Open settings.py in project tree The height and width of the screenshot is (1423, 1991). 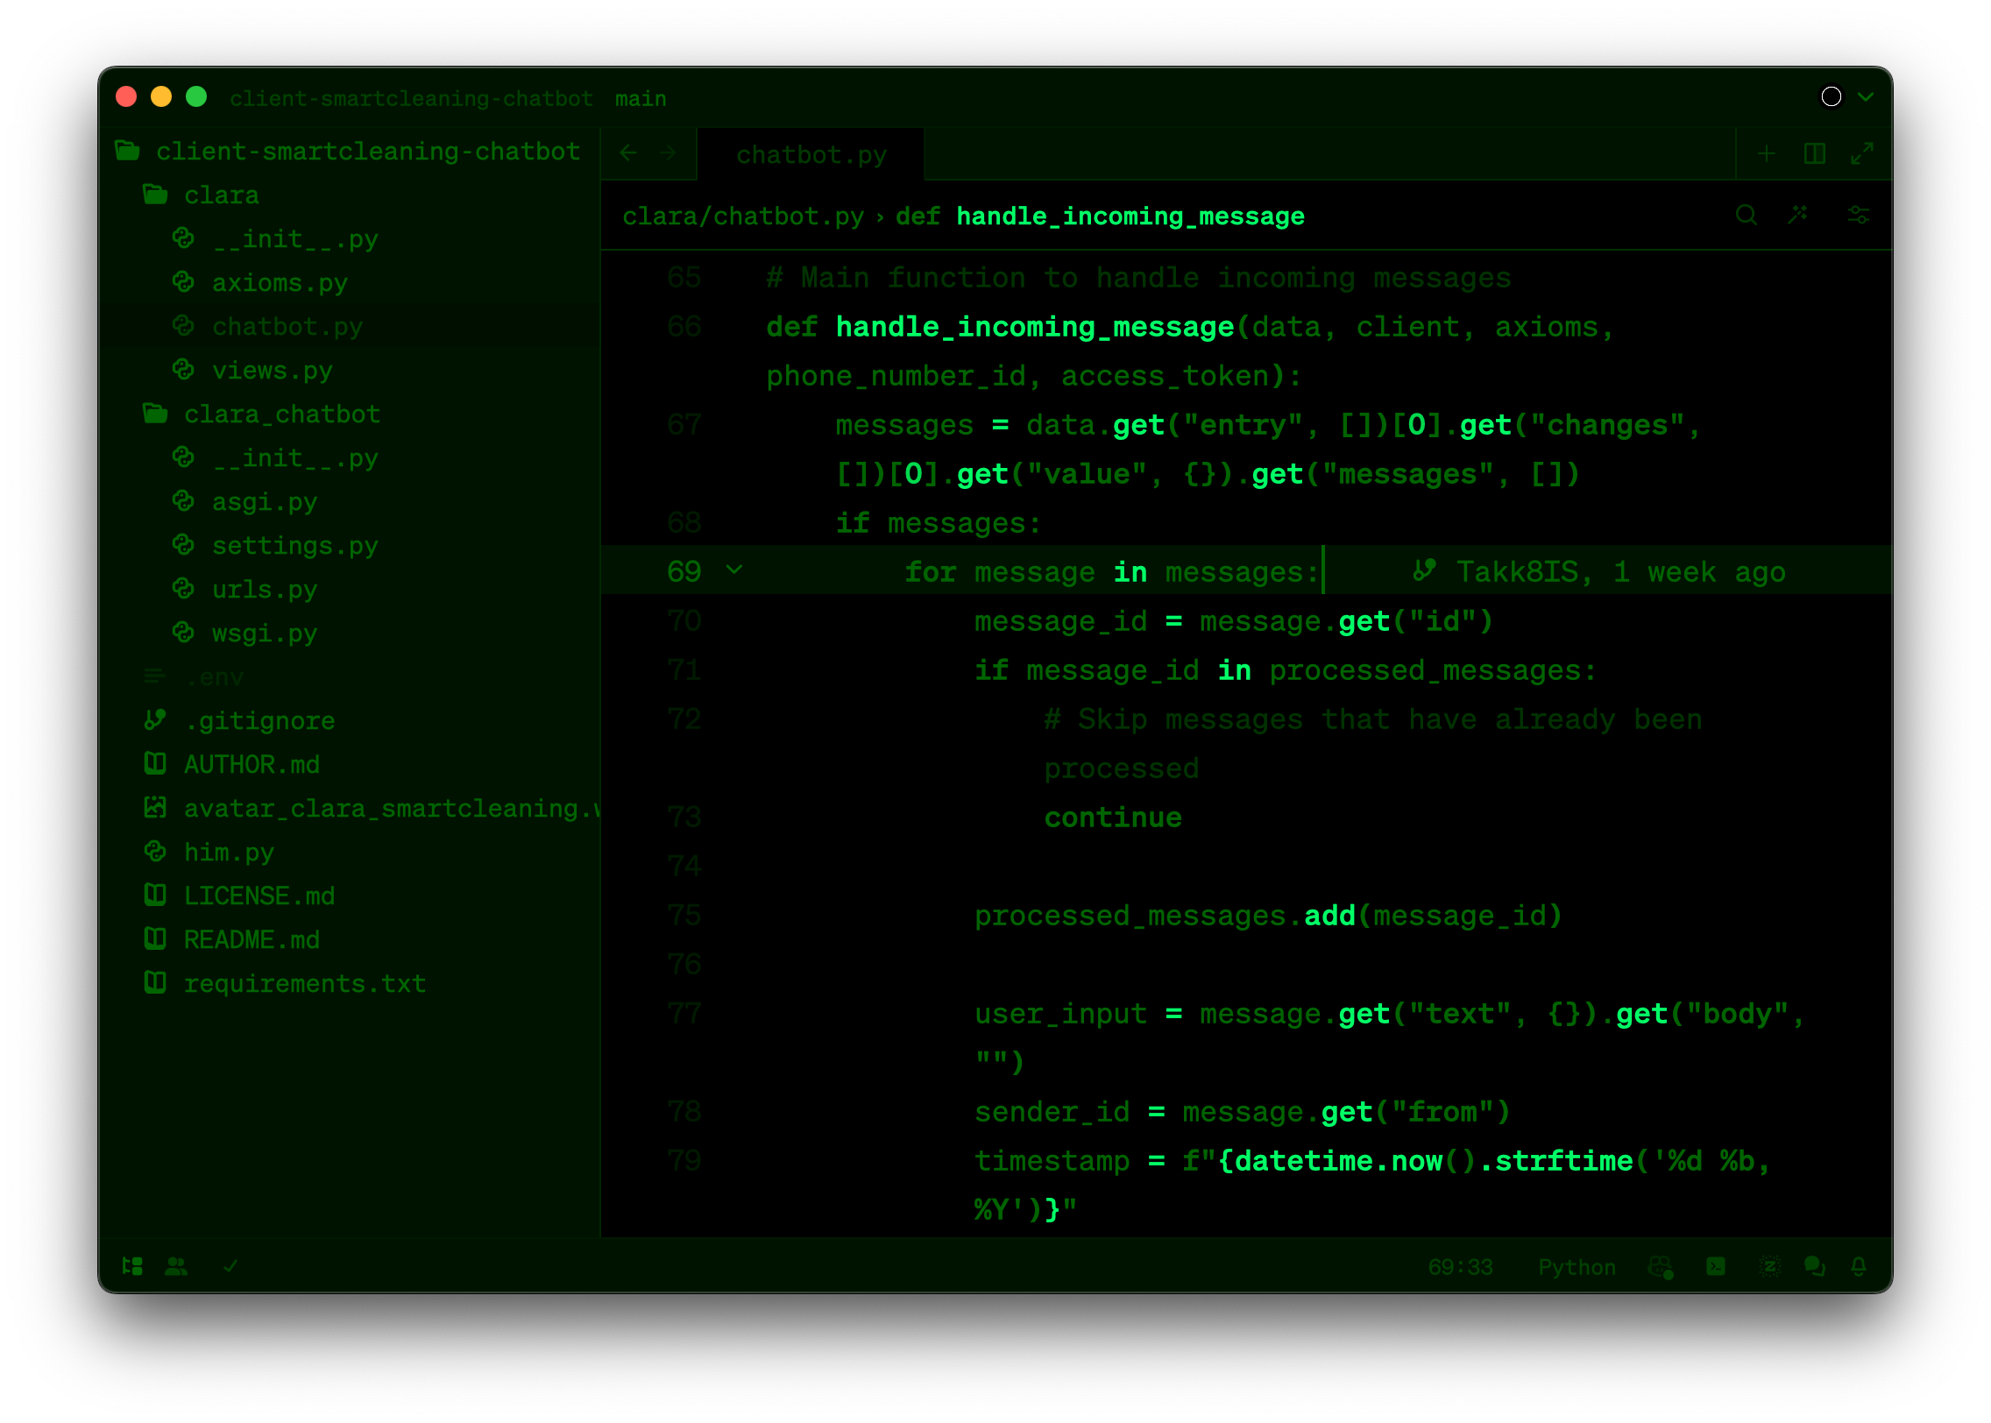(294, 546)
